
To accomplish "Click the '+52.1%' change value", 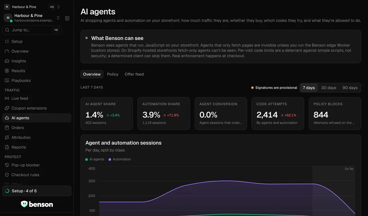I will click(x=290, y=115).
